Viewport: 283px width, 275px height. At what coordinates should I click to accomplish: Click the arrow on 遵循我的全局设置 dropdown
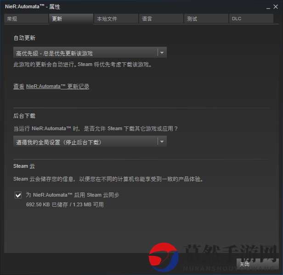pyautogui.click(x=162, y=142)
